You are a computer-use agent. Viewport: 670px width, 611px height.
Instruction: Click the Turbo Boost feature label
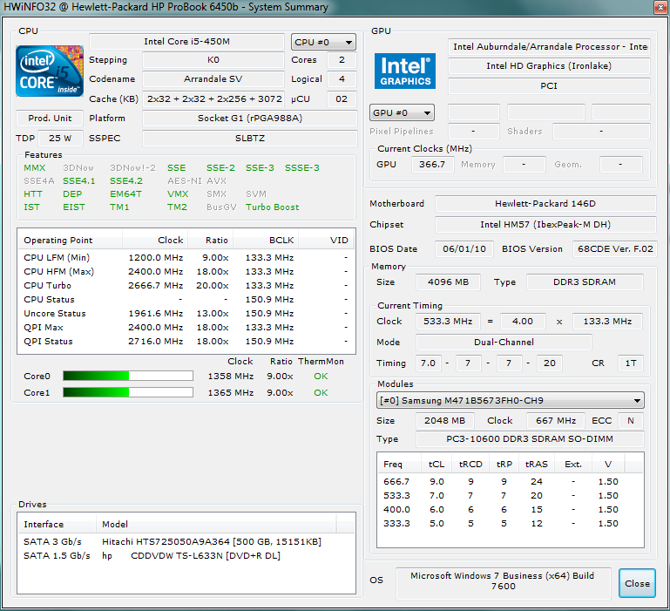click(272, 207)
